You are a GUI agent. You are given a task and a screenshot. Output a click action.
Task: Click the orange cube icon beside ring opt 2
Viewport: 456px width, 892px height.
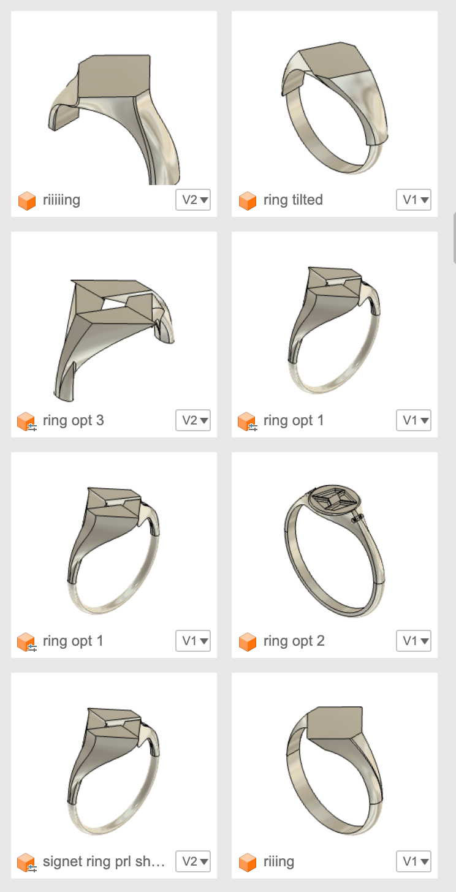pos(248,641)
